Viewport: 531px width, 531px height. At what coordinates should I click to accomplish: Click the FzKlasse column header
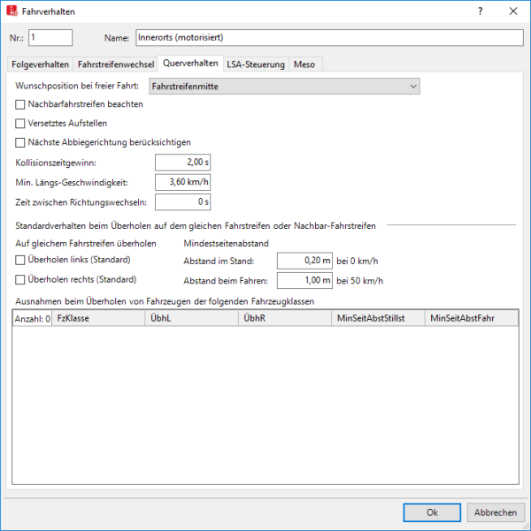tap(96, 318)
